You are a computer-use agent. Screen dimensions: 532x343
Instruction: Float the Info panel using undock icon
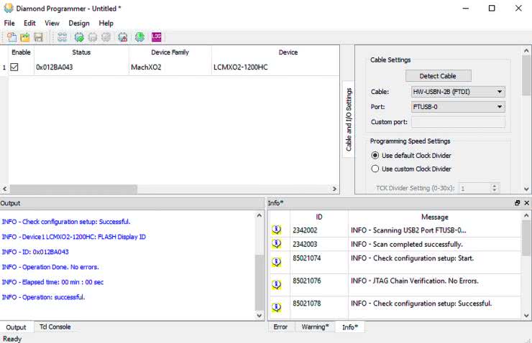pos(517,203)
